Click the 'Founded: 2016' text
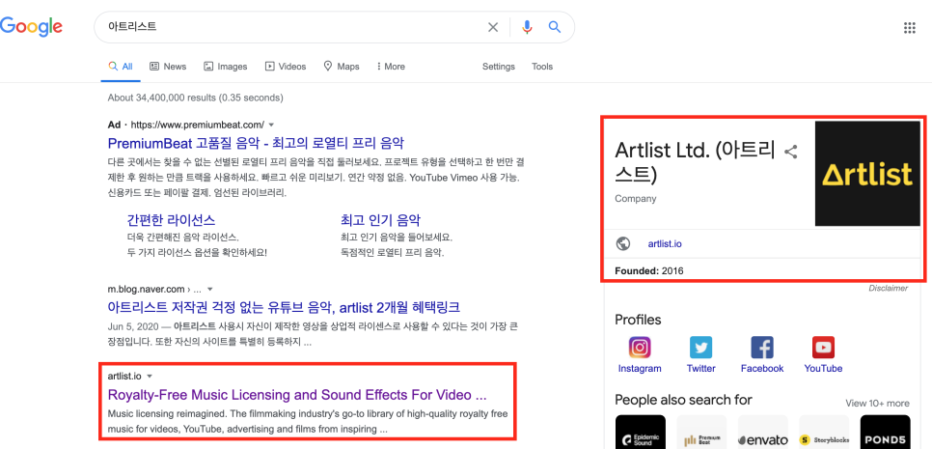 649,271
